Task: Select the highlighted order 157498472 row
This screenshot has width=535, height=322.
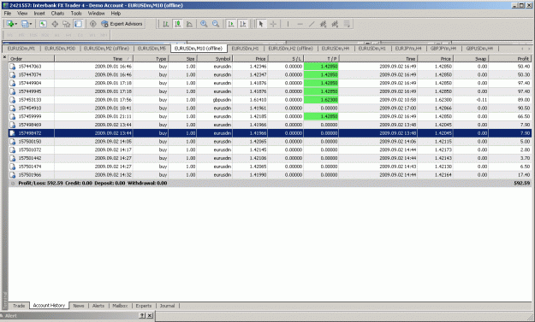Action: [x=270, y=133]
